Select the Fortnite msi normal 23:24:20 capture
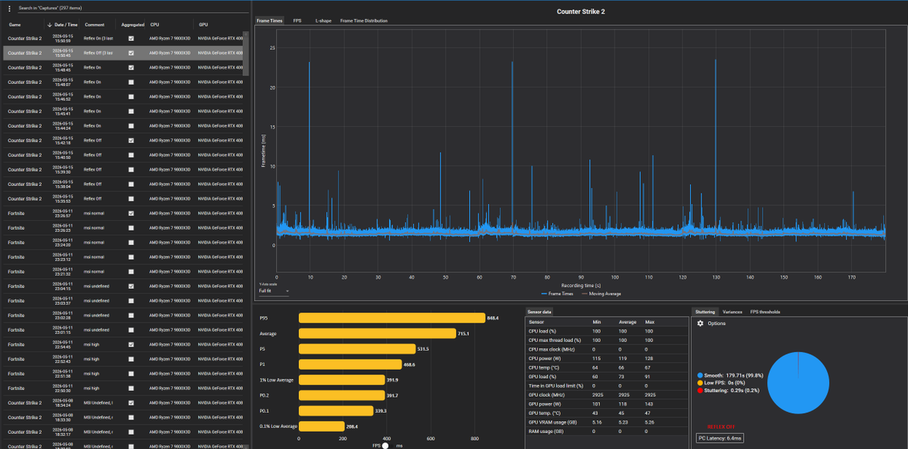The height and width of the screenshot is (449, 908). [x=124, y=243]
